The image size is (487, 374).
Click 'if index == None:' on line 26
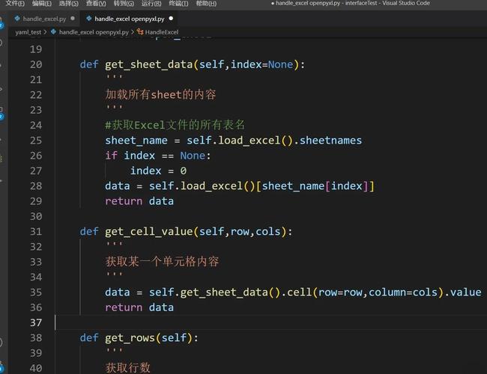click(x=158, y=156)
